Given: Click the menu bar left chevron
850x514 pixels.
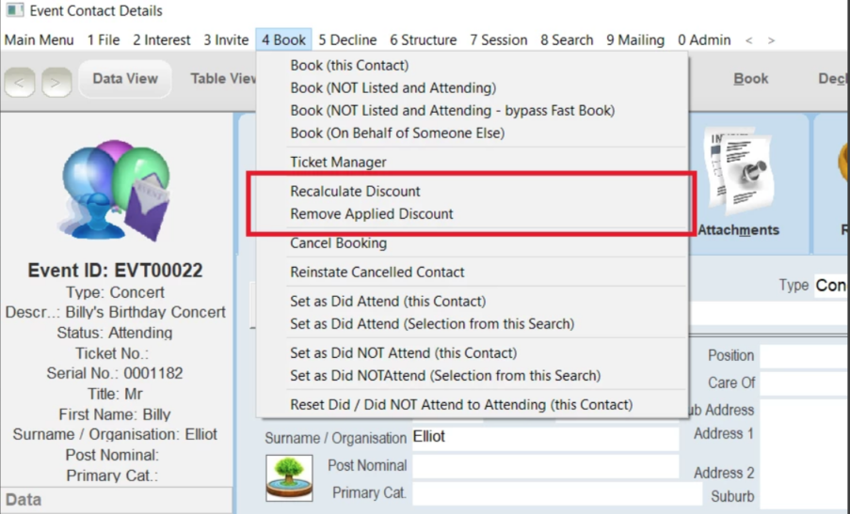Looking at the screenshot, I should coord(748,40).
